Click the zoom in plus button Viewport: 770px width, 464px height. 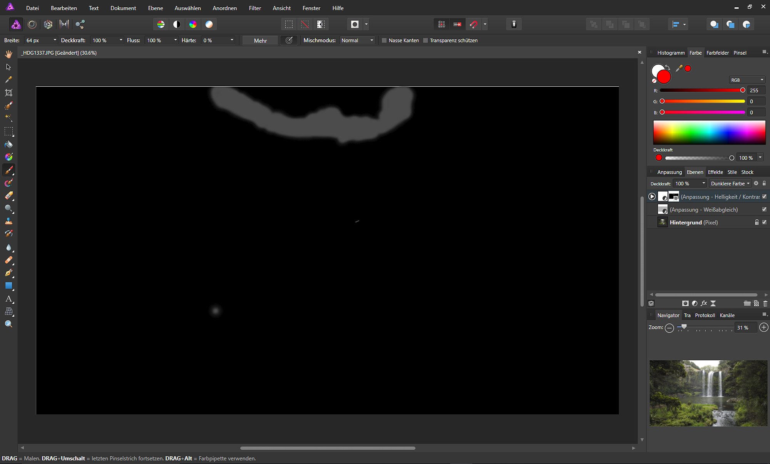pos(763,328)
